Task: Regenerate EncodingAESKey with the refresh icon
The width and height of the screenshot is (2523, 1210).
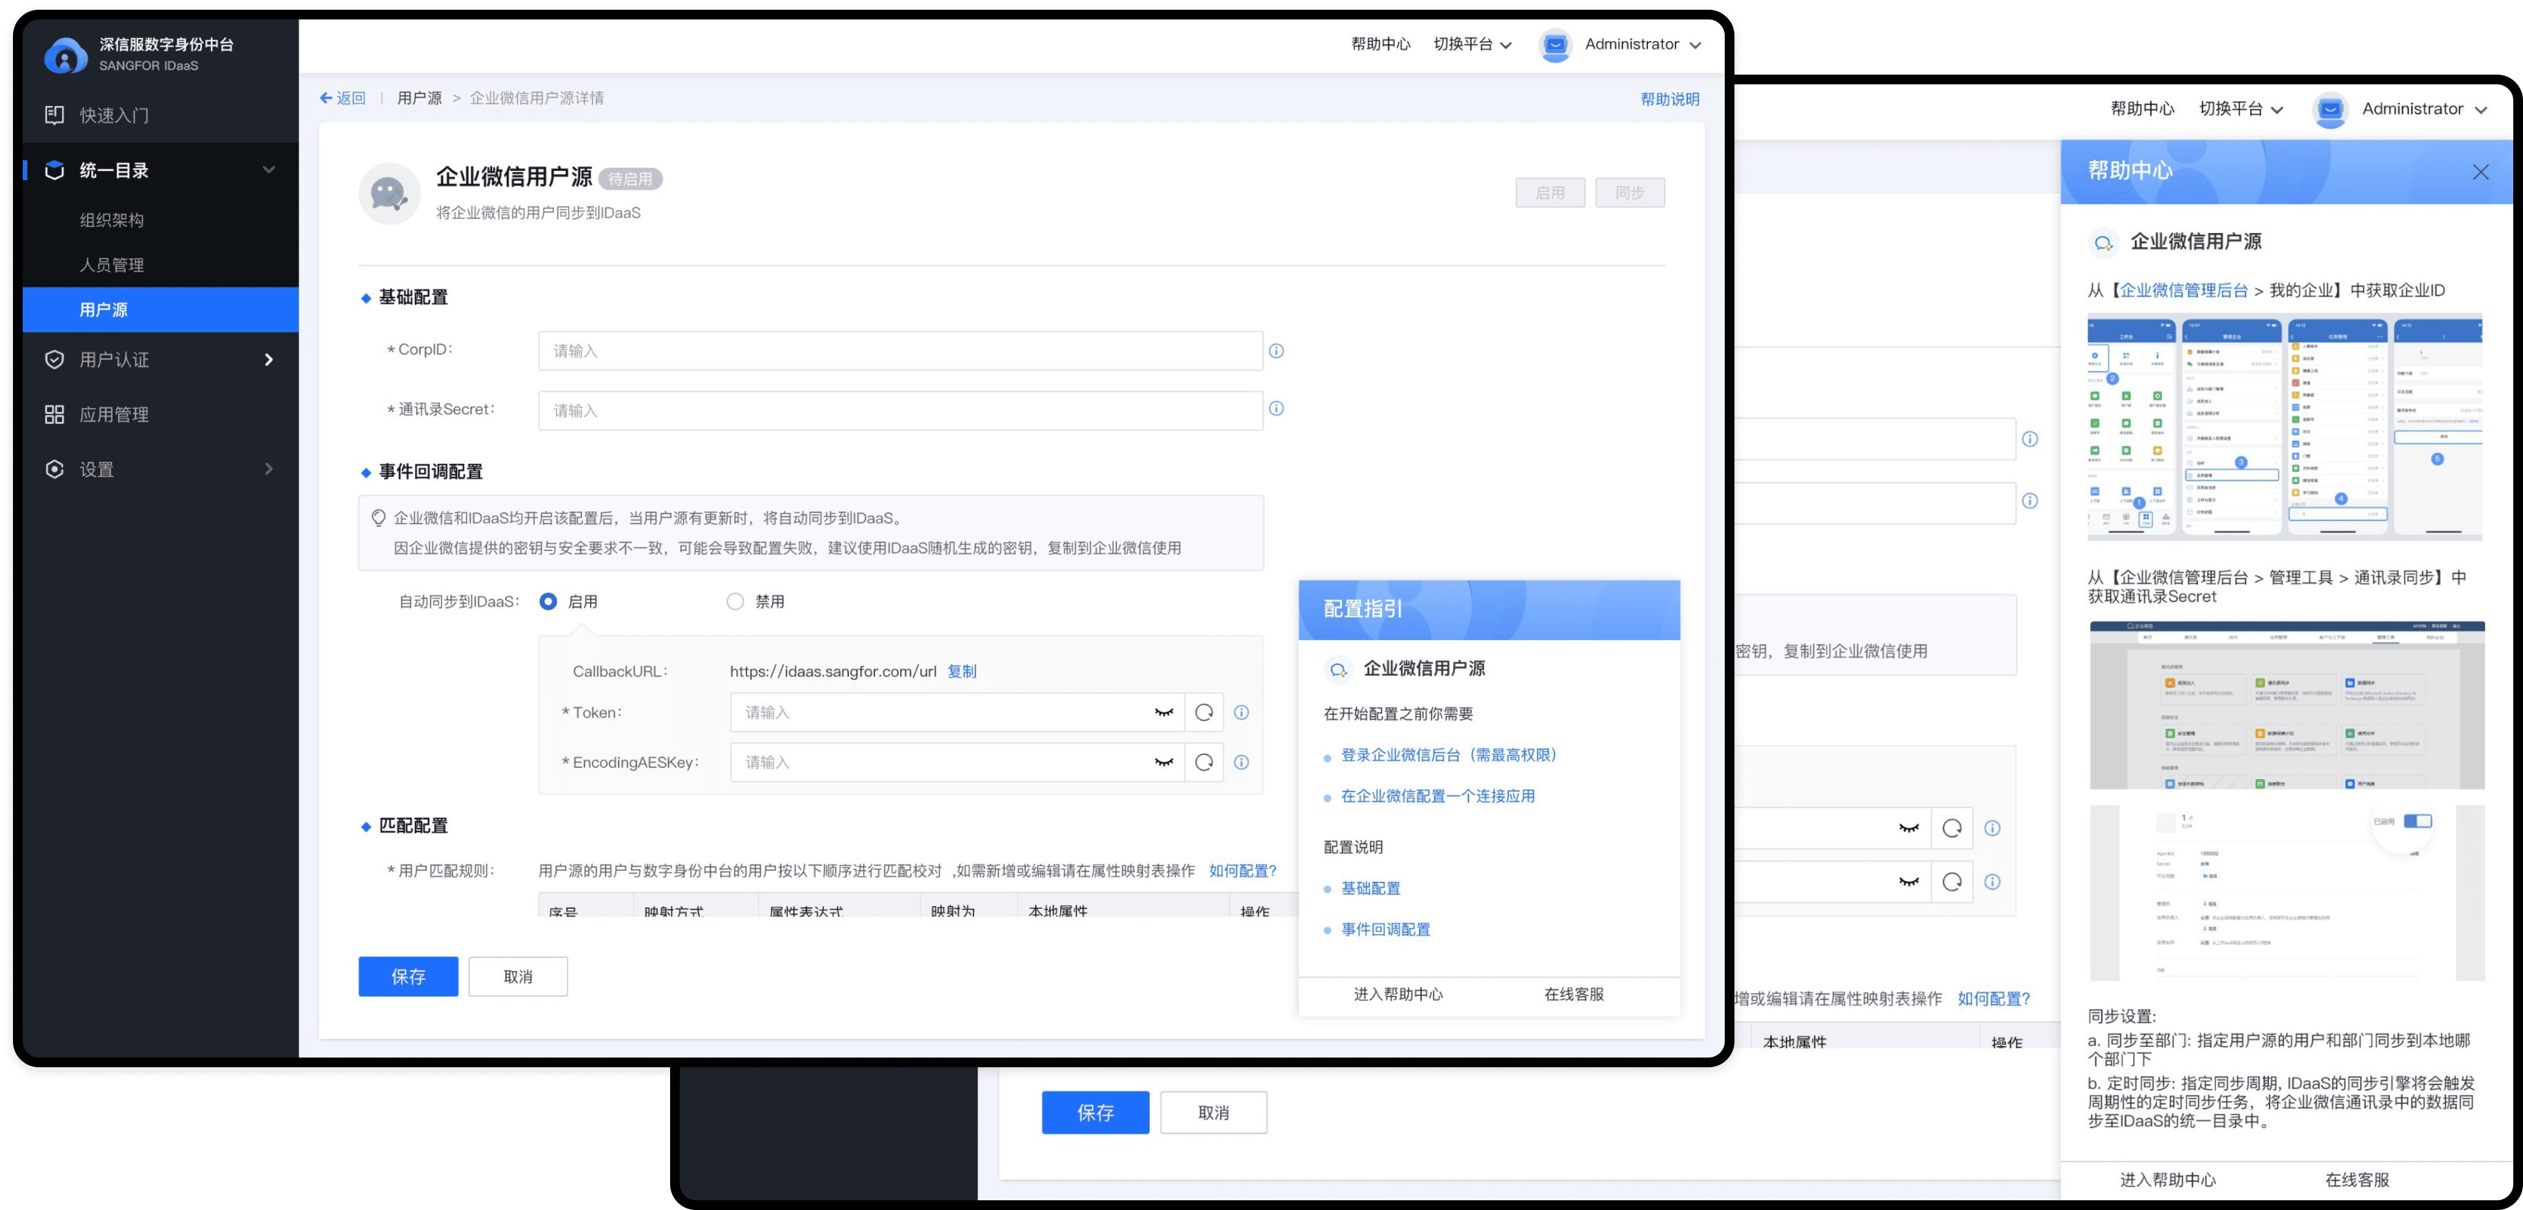Action: coord(1204,763)
